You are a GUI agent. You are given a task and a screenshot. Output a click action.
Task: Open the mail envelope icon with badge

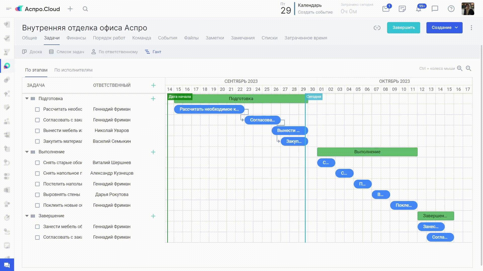[x=386, y=9]
